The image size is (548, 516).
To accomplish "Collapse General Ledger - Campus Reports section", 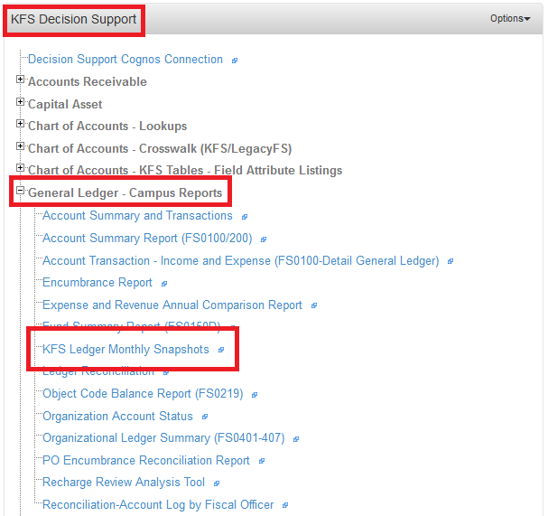I will (20, 191).
